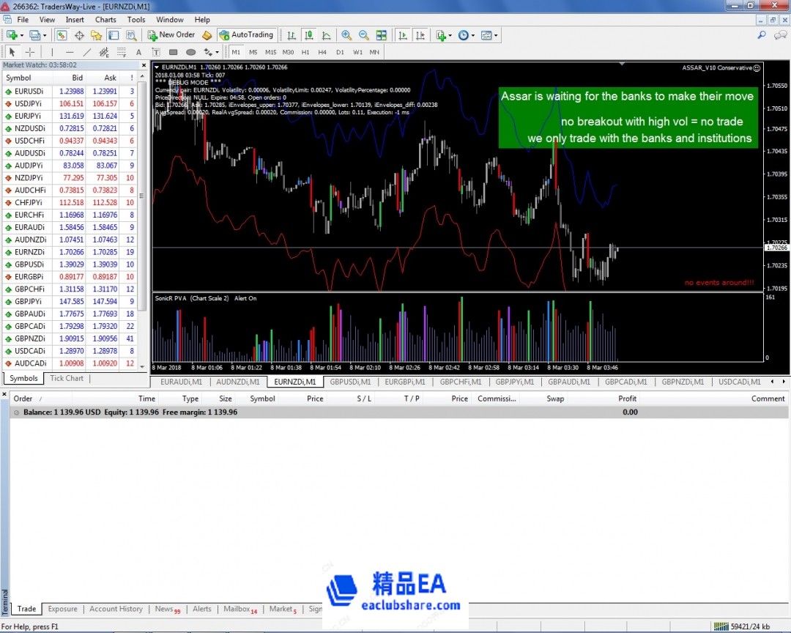Toggle chart shift icon
The height and width of the screenshot is (633, 791).
pos(420,35)
